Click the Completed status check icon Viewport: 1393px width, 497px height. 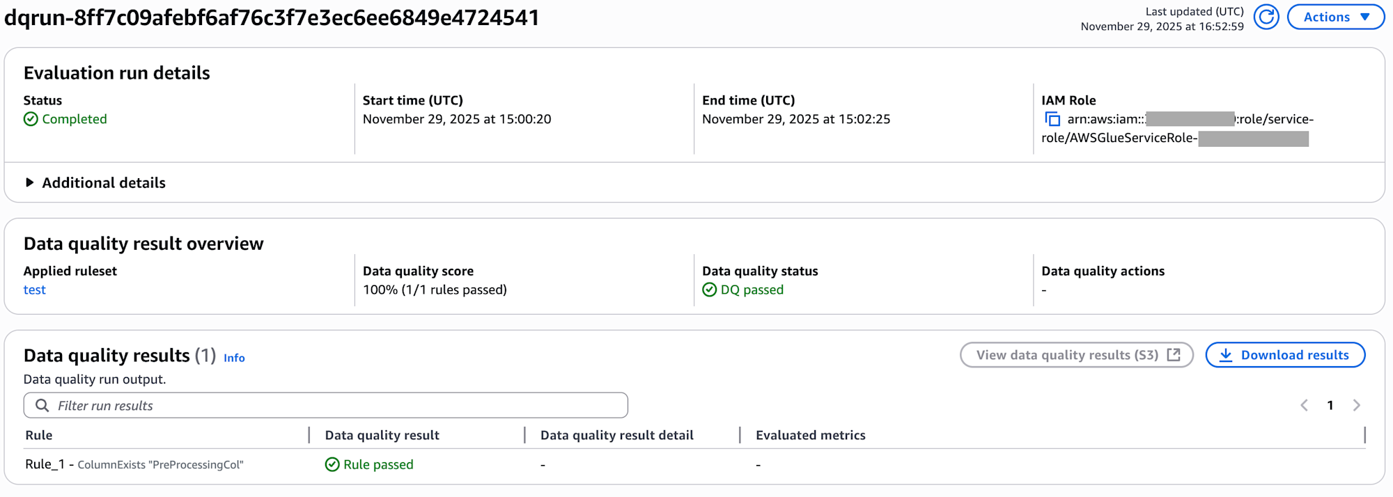click(31, 119)
